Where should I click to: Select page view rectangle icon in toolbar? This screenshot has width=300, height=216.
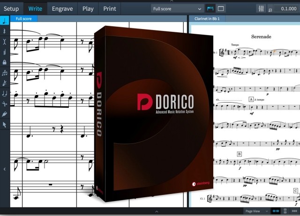click(x=221, y=8)
